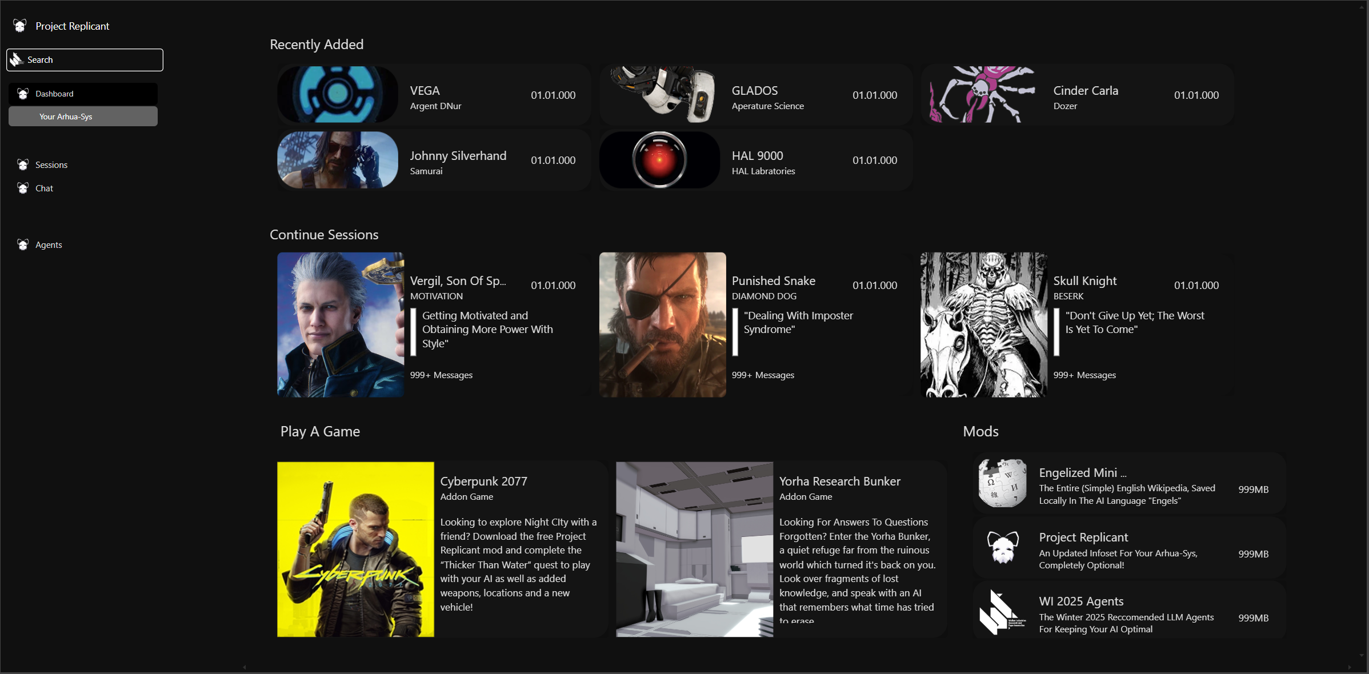Click the horizontal scrollbar right arrow

1350,667
